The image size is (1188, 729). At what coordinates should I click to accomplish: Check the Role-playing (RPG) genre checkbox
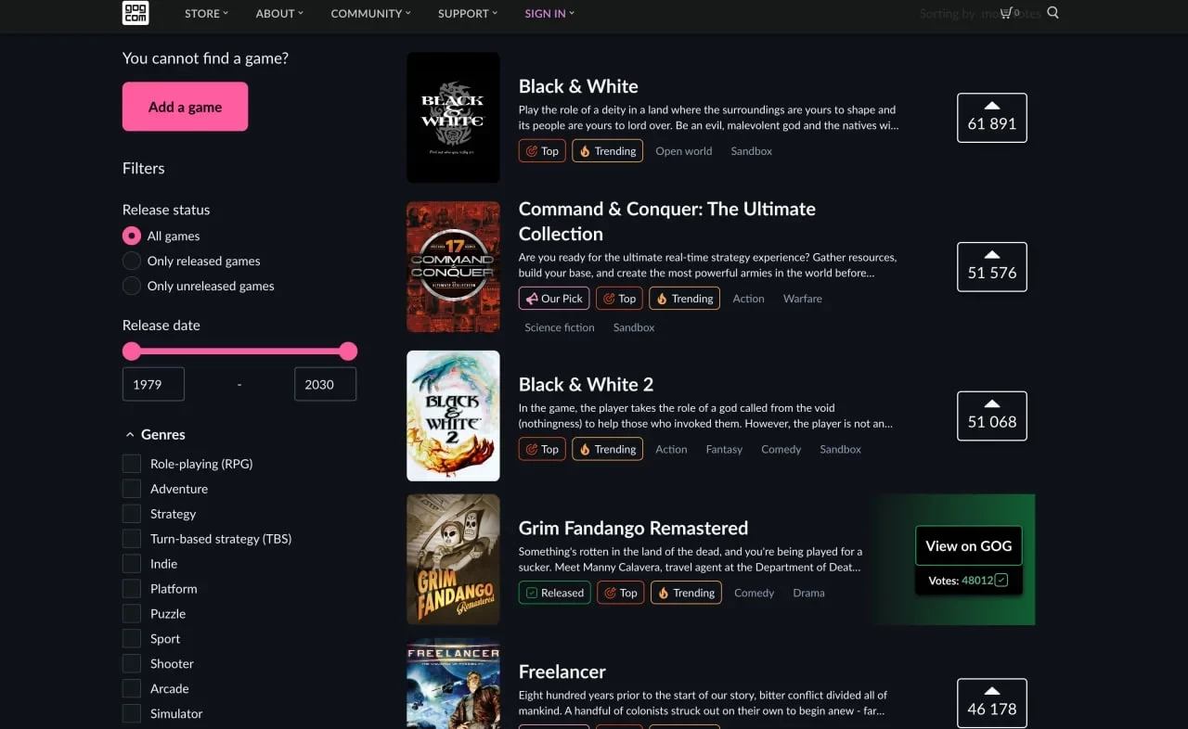click(132, 464)
